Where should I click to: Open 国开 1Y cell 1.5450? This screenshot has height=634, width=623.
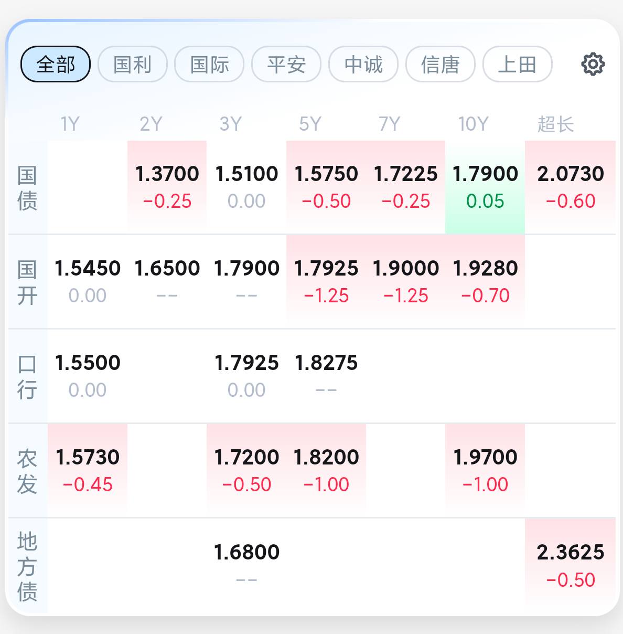tap(88, 282)
